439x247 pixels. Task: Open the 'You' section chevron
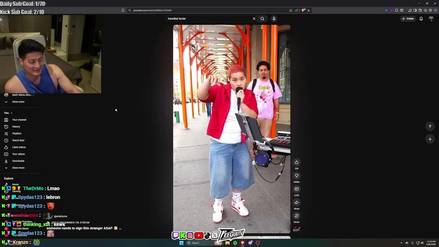point(11,113)
